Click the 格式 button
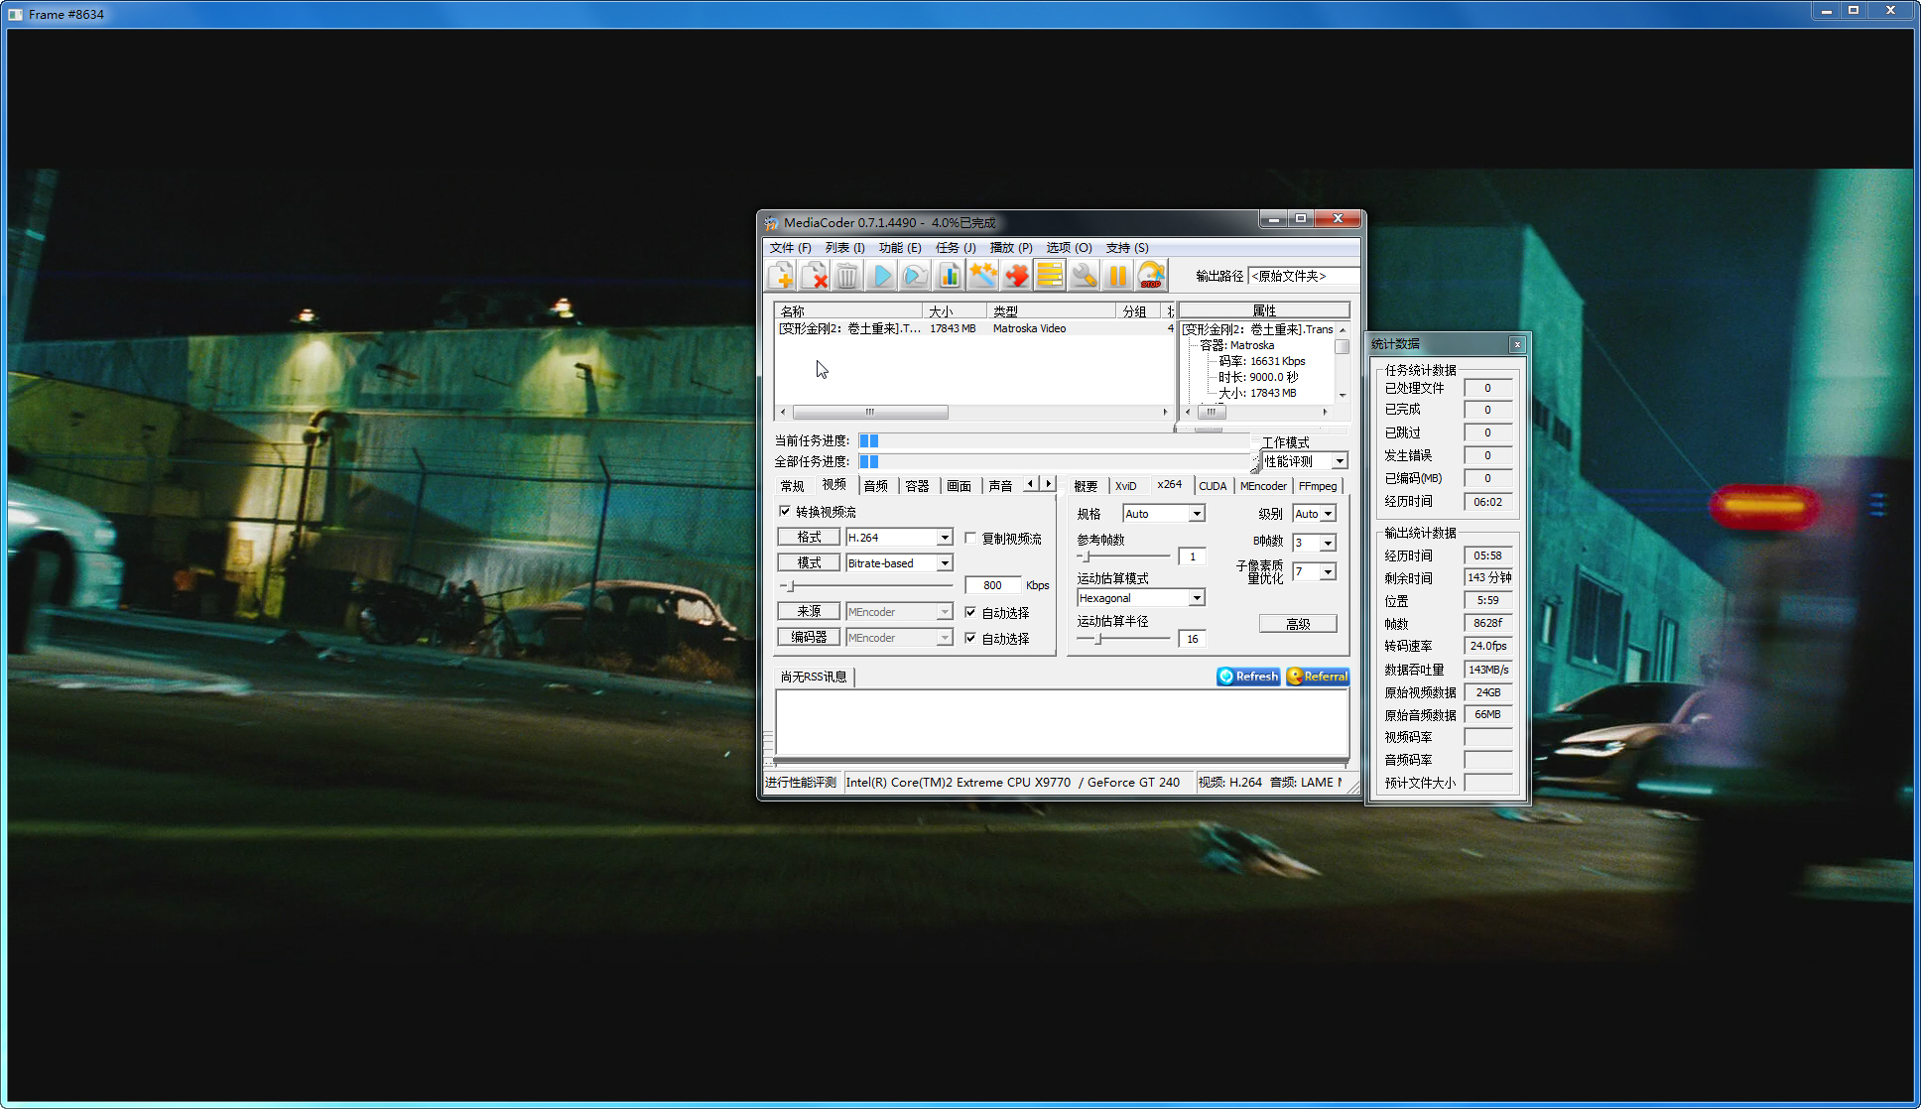 (809, 537)
